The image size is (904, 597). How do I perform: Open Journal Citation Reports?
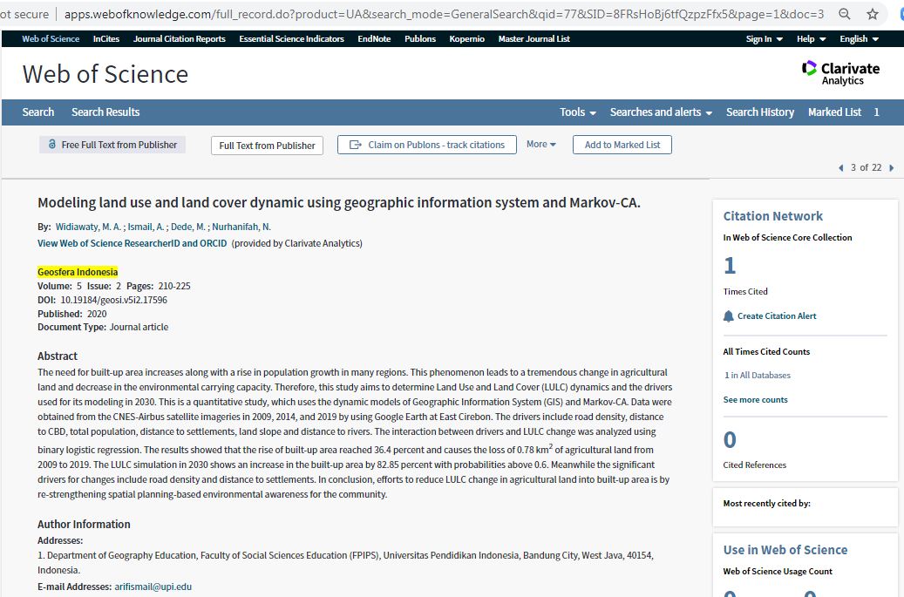coord(180,38)
